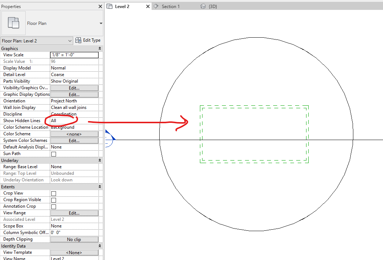Collapse the Identity Data section

(x=99, y=246)
